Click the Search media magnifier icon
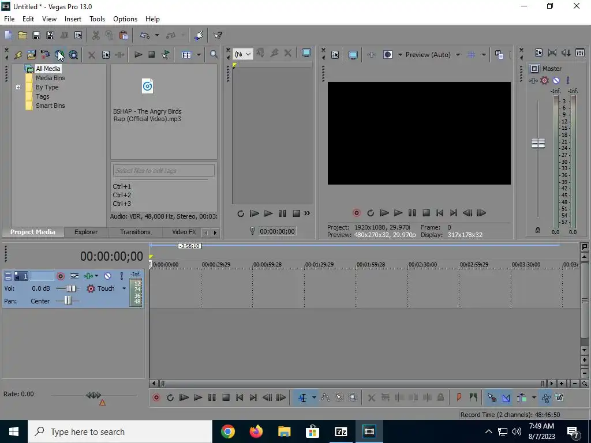The width and height of the screenshot is (591, 443). click(x=214, y=55)
